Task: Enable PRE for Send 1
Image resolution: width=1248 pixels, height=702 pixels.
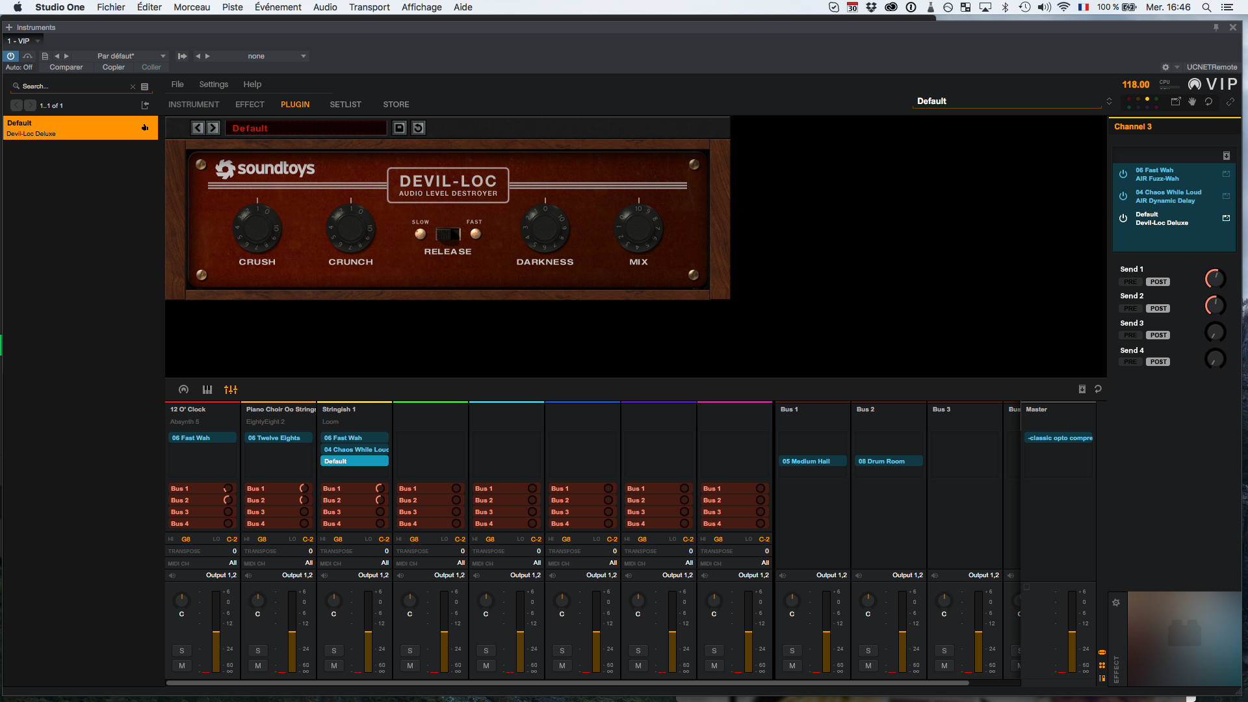Action: coord(1130,282)
